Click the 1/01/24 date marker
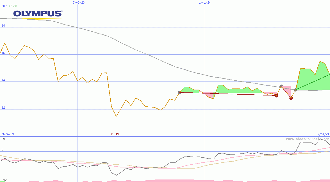 click(204, 3)
